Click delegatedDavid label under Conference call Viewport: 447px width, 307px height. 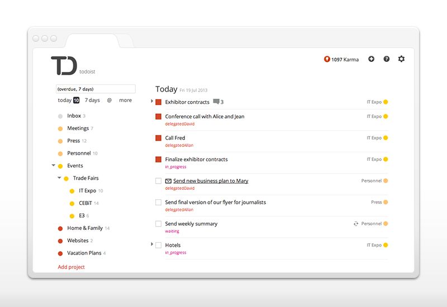pyautogui.click(x=179, y=124)
